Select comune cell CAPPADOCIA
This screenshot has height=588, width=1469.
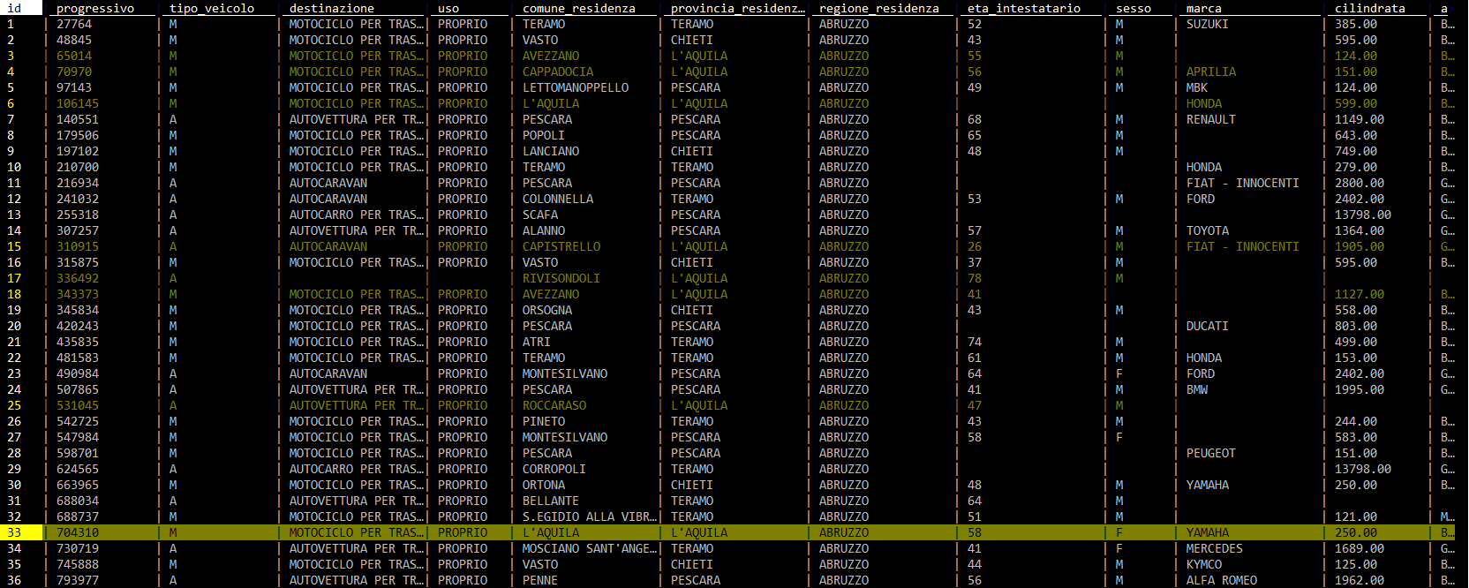tap(558, 72)
